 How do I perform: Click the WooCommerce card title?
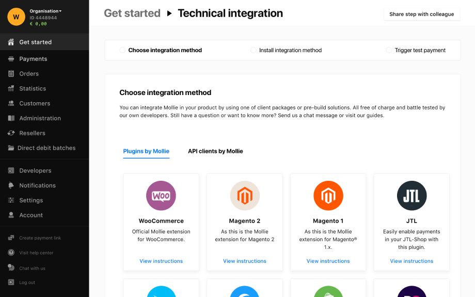pyautogui.click(x=161, y=221)
